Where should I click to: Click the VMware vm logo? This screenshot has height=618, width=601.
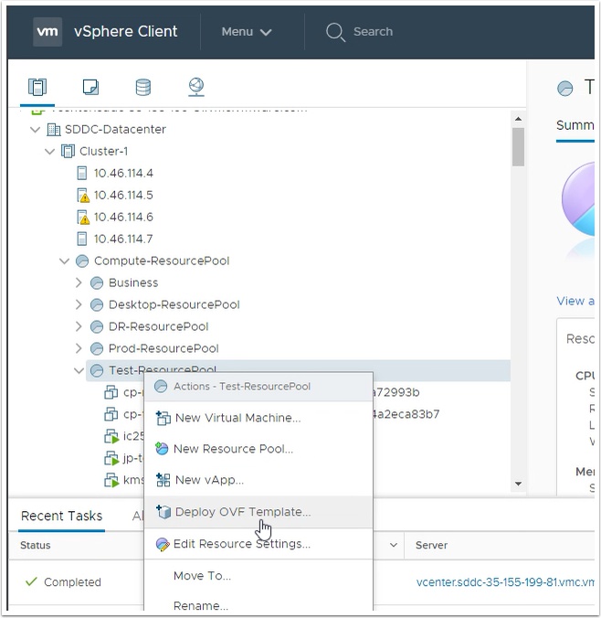(x=47, y=31)
